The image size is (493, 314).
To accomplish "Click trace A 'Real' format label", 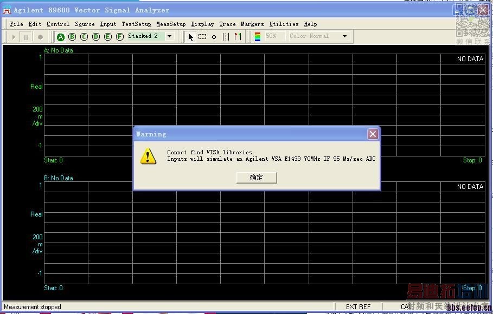I will point(36,87).
